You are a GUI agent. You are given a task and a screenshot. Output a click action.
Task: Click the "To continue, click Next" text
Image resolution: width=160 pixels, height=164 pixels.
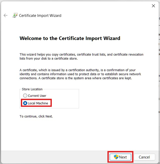coord(36,116)
